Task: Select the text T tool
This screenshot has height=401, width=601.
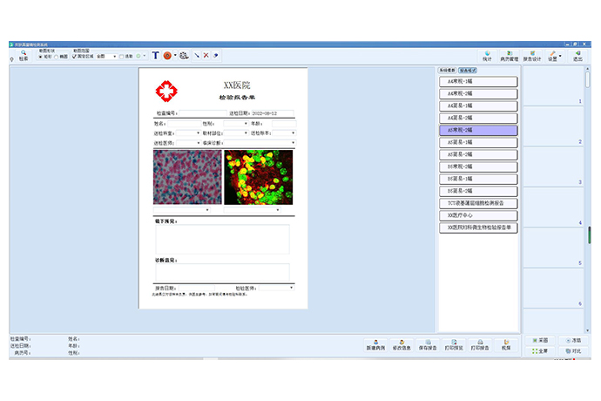Action: (155, 55)
